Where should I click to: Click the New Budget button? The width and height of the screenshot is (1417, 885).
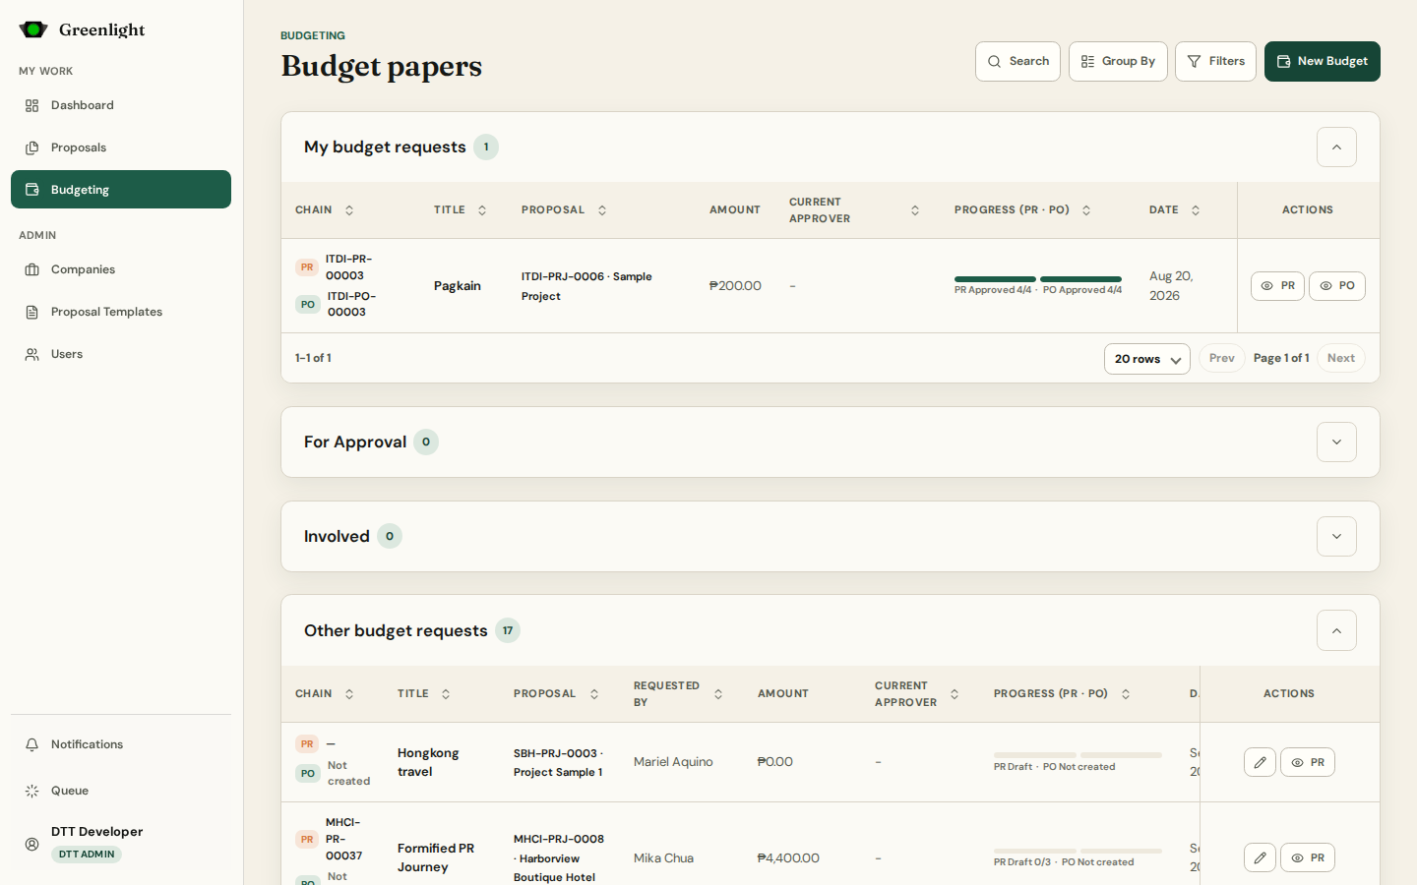point(1323,61)
